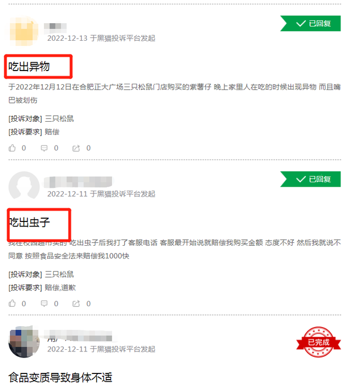This screenshot has height=390, width=352.
Task: Click the red 已完成 stamp badge
Action: (318, 342)
